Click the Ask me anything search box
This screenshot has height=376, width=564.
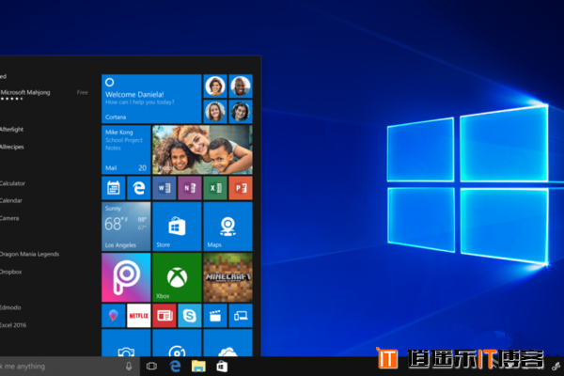click(x=70, y=367)
